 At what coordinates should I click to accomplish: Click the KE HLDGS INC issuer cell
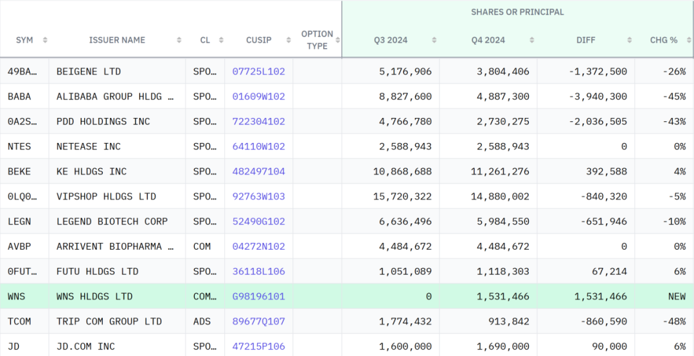point(92,171)
